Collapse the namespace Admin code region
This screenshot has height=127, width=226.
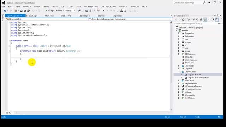(10, 41)
